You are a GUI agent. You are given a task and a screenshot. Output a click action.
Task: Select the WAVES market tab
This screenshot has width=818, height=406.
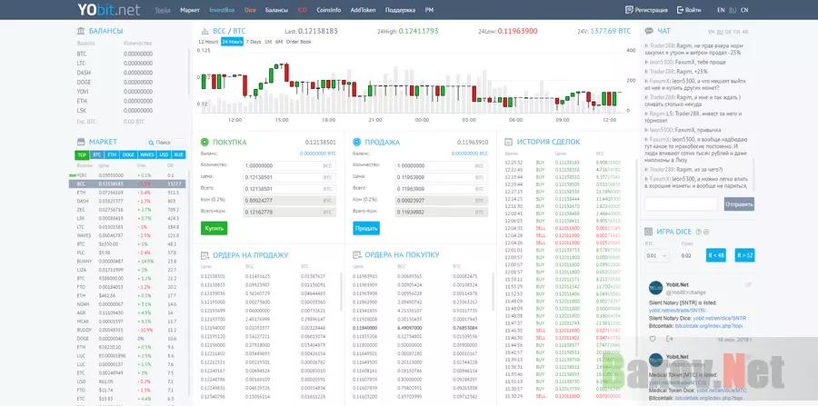146,154
